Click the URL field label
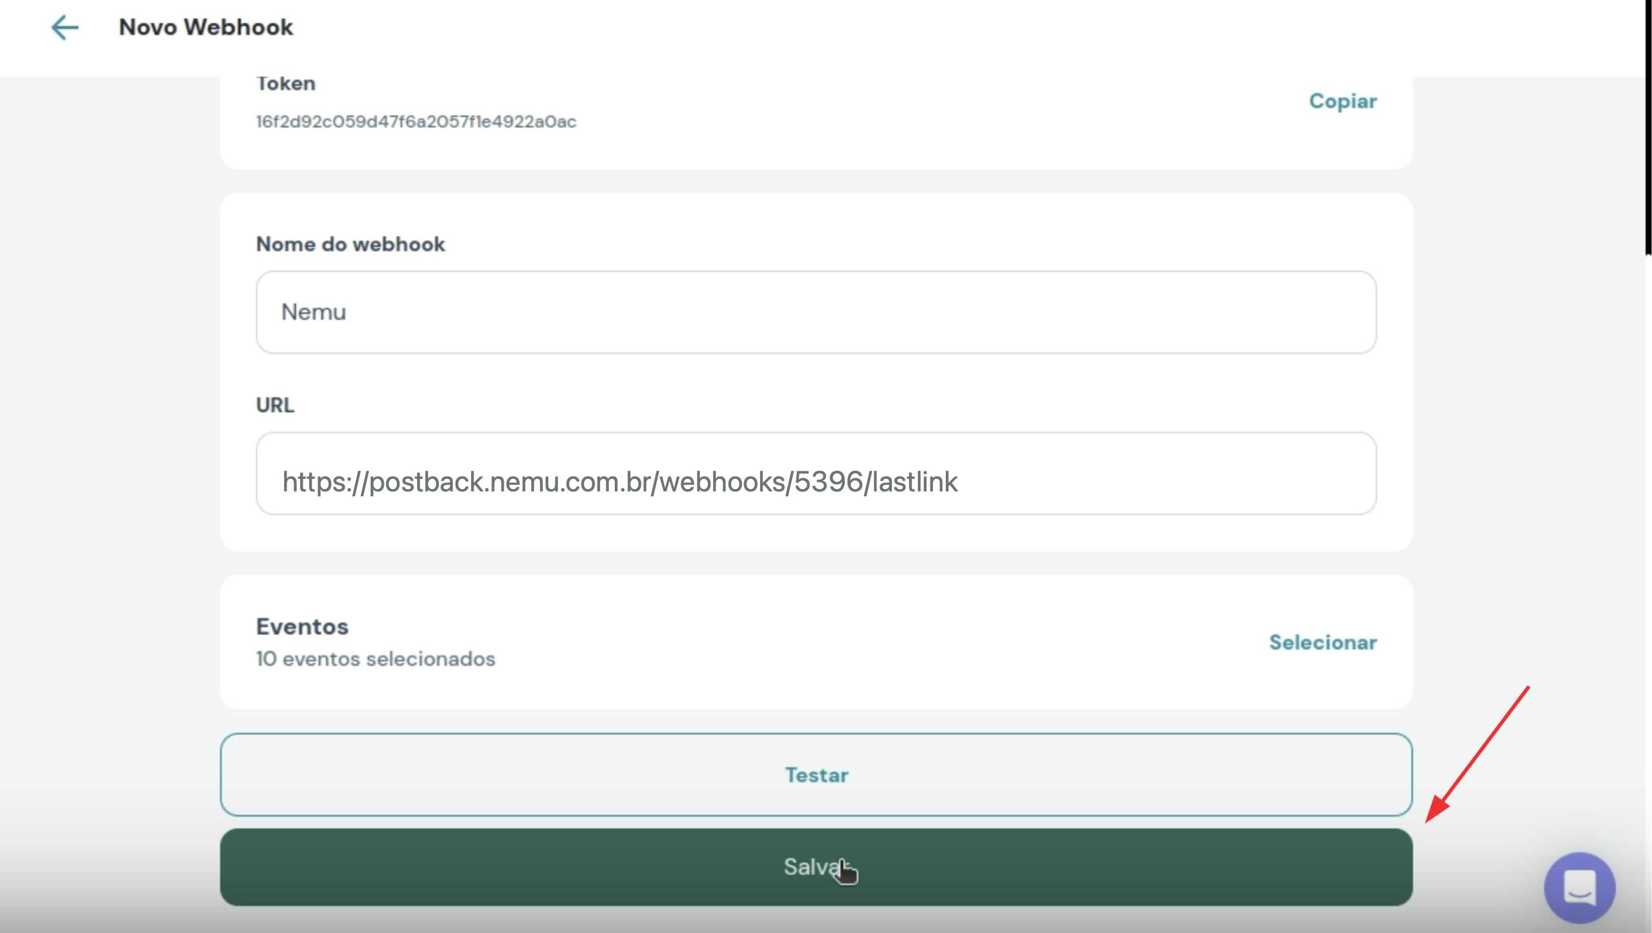Image resolution: width=1652 pixels, height=933 pixels. [275, 405]
